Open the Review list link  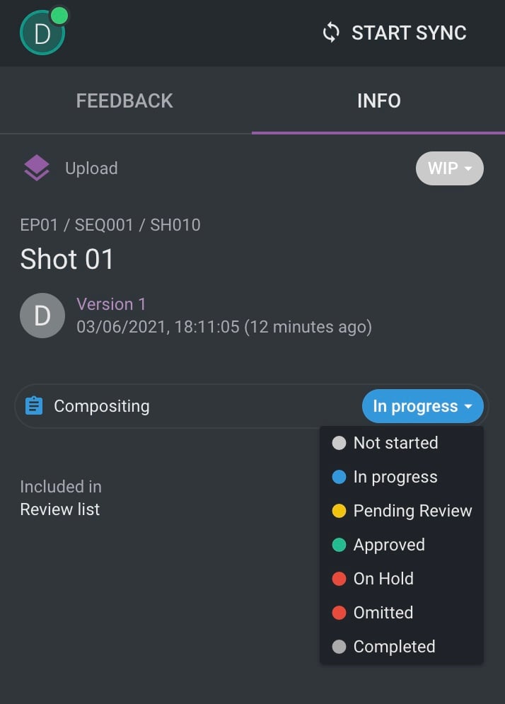coord(60,509)
